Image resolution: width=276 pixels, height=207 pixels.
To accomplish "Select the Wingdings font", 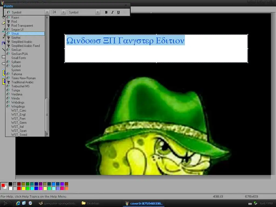I will [x=25, y=106].
